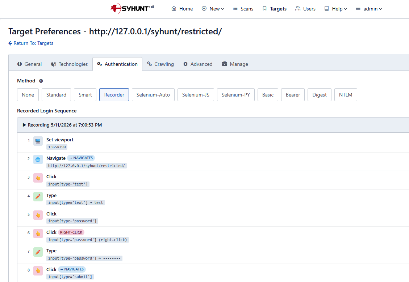The image size is (409, 282).
Task: Click the Scans list icon
Action: click(235, 9)
